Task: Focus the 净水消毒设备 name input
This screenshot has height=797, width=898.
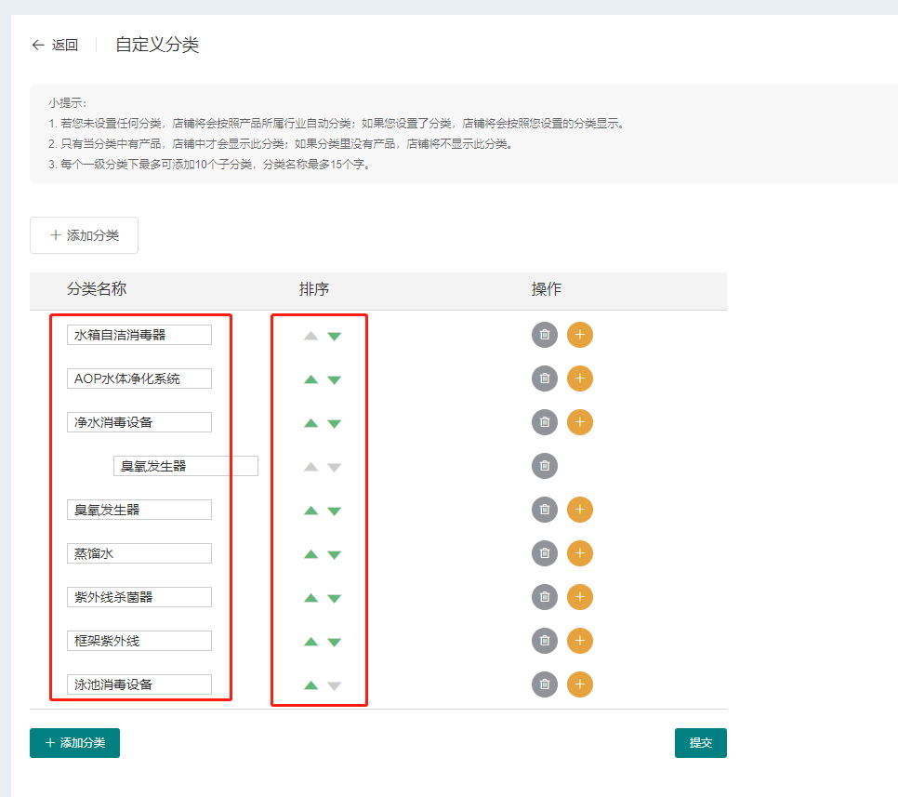Action: click(139, 422)
